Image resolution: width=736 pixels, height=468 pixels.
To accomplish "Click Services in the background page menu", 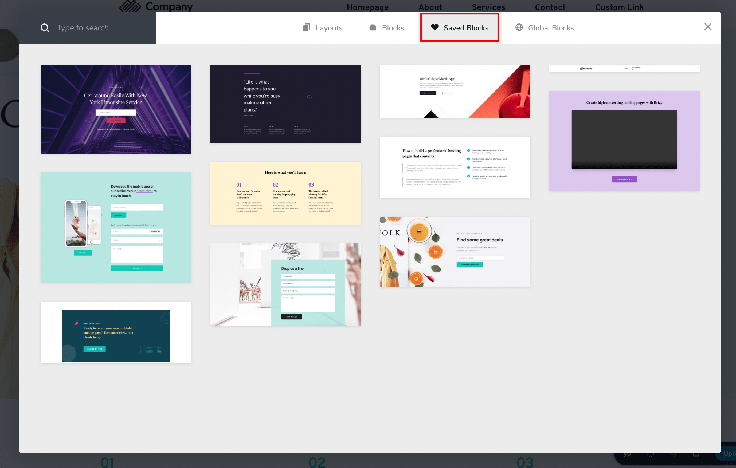I will pos(488,7).
